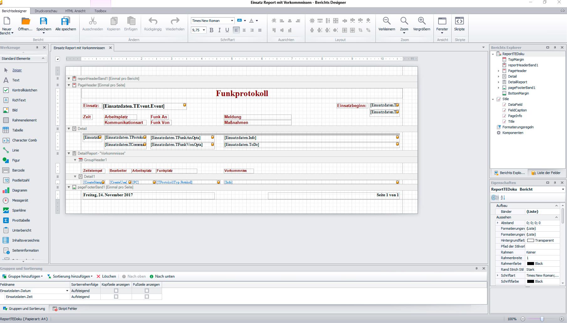This screenshot has height=323, width=567.
Task: Enable Fußzeile anzeigen for Einsatzdaten.Zeit
Action: click(147, 297)
